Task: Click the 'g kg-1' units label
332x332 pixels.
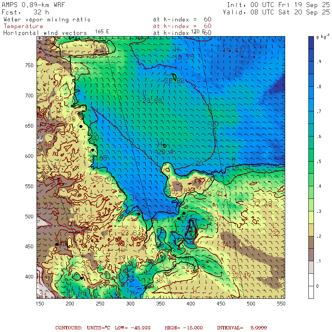Action: [x=323, y=37]
